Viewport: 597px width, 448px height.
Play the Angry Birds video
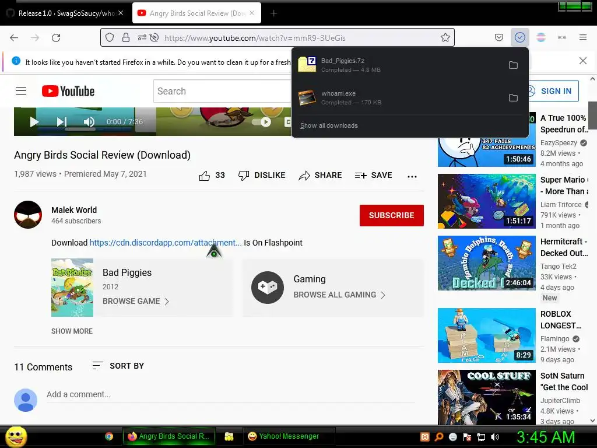34,122
